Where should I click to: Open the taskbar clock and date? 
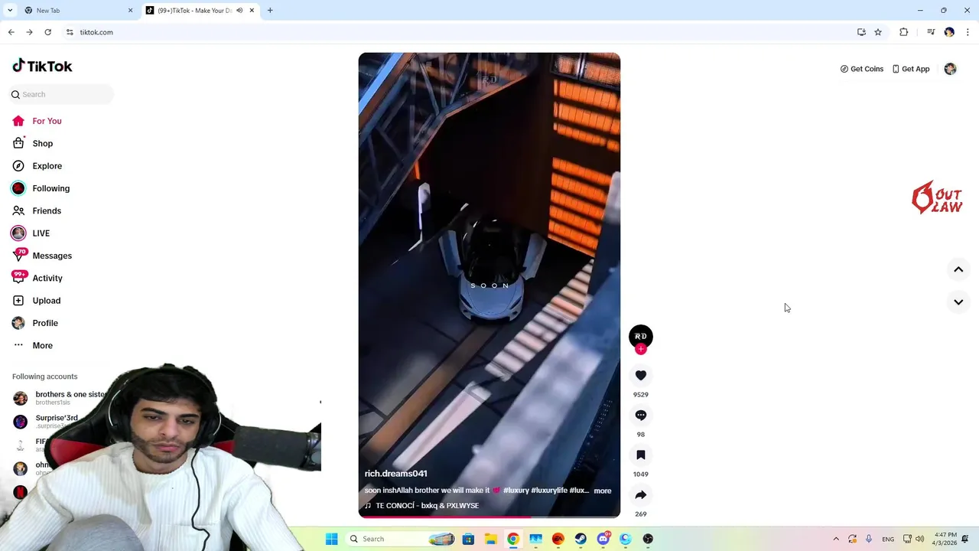tap(945, 539)
